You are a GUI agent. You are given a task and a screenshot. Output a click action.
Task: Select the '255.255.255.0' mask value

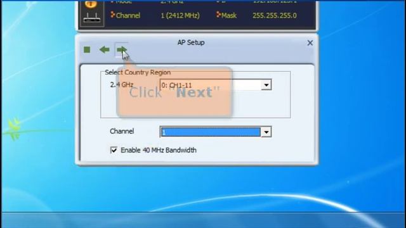click(275, 15)
